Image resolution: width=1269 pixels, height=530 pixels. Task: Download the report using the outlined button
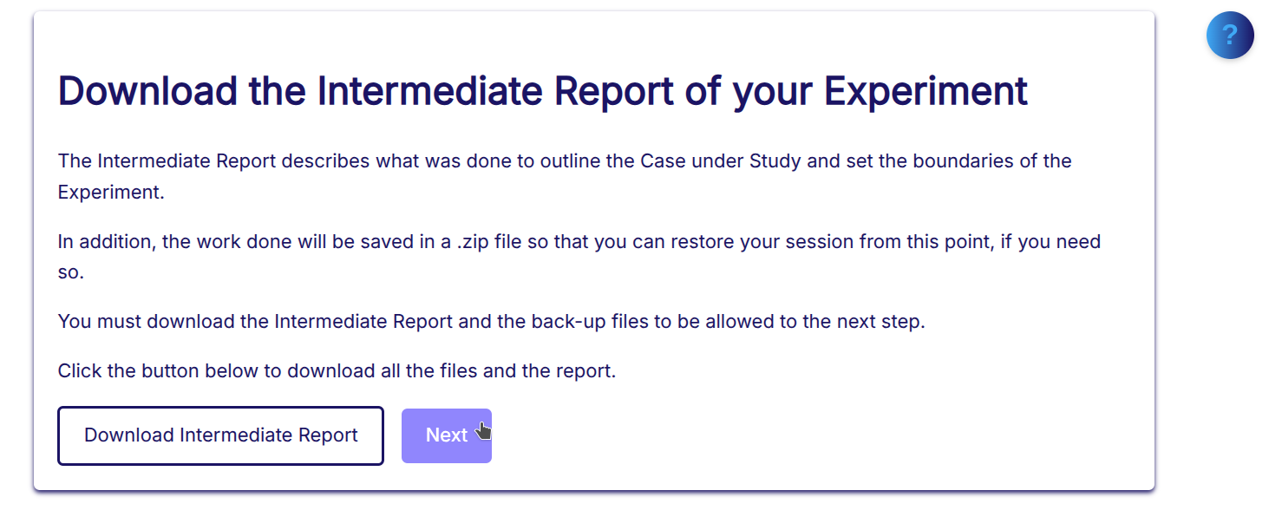click(220, 435)
